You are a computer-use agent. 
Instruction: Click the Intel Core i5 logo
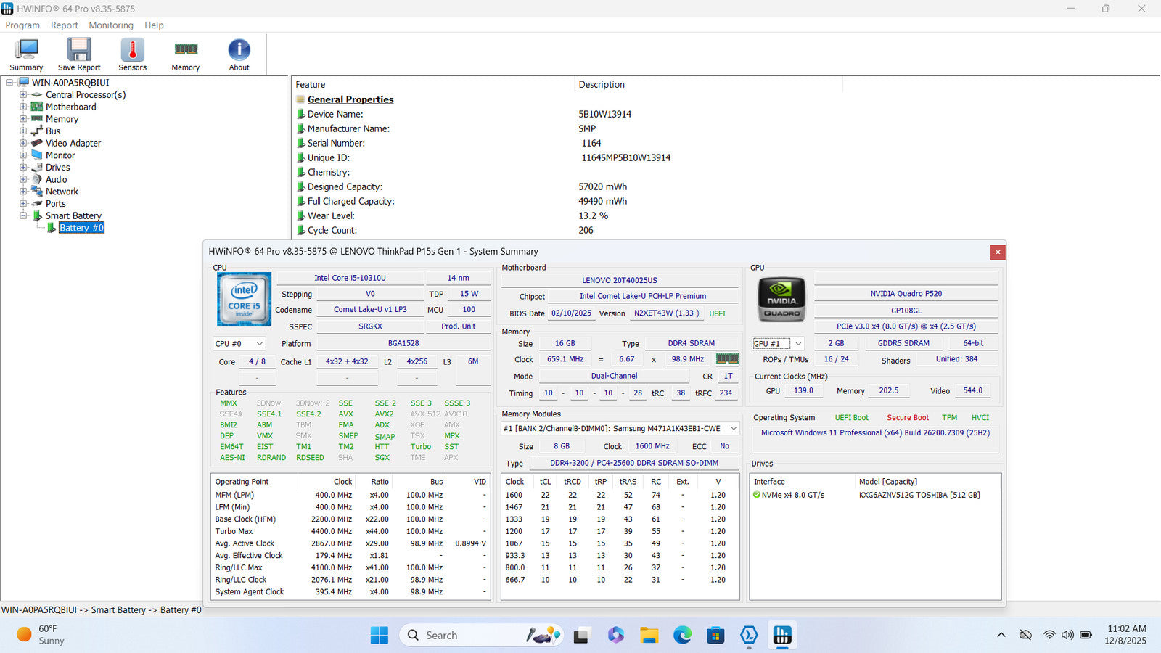(x=245, y=299)
